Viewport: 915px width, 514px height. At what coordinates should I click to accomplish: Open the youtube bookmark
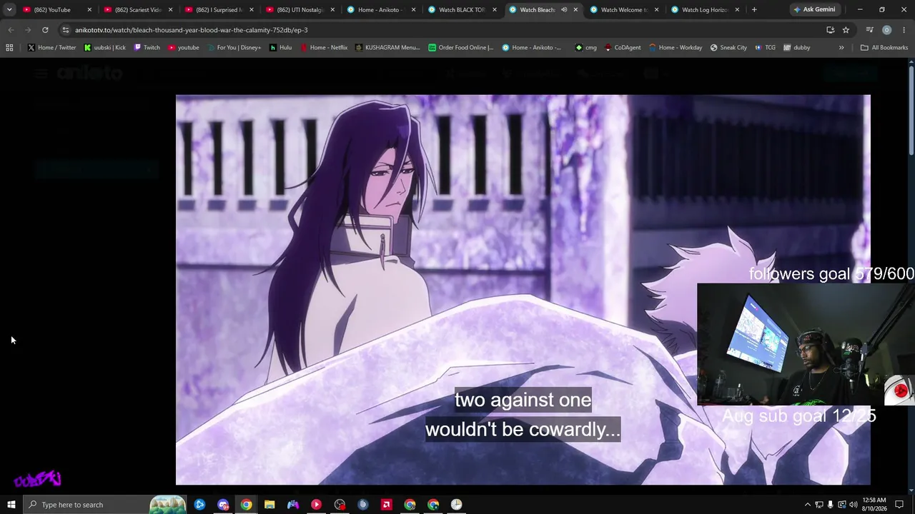tap(184, 48)
